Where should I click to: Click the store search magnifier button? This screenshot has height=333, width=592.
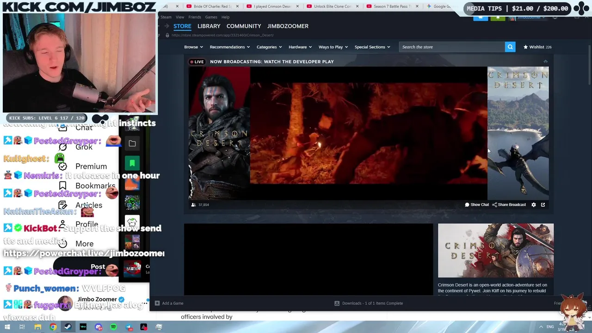pos(510,47)
